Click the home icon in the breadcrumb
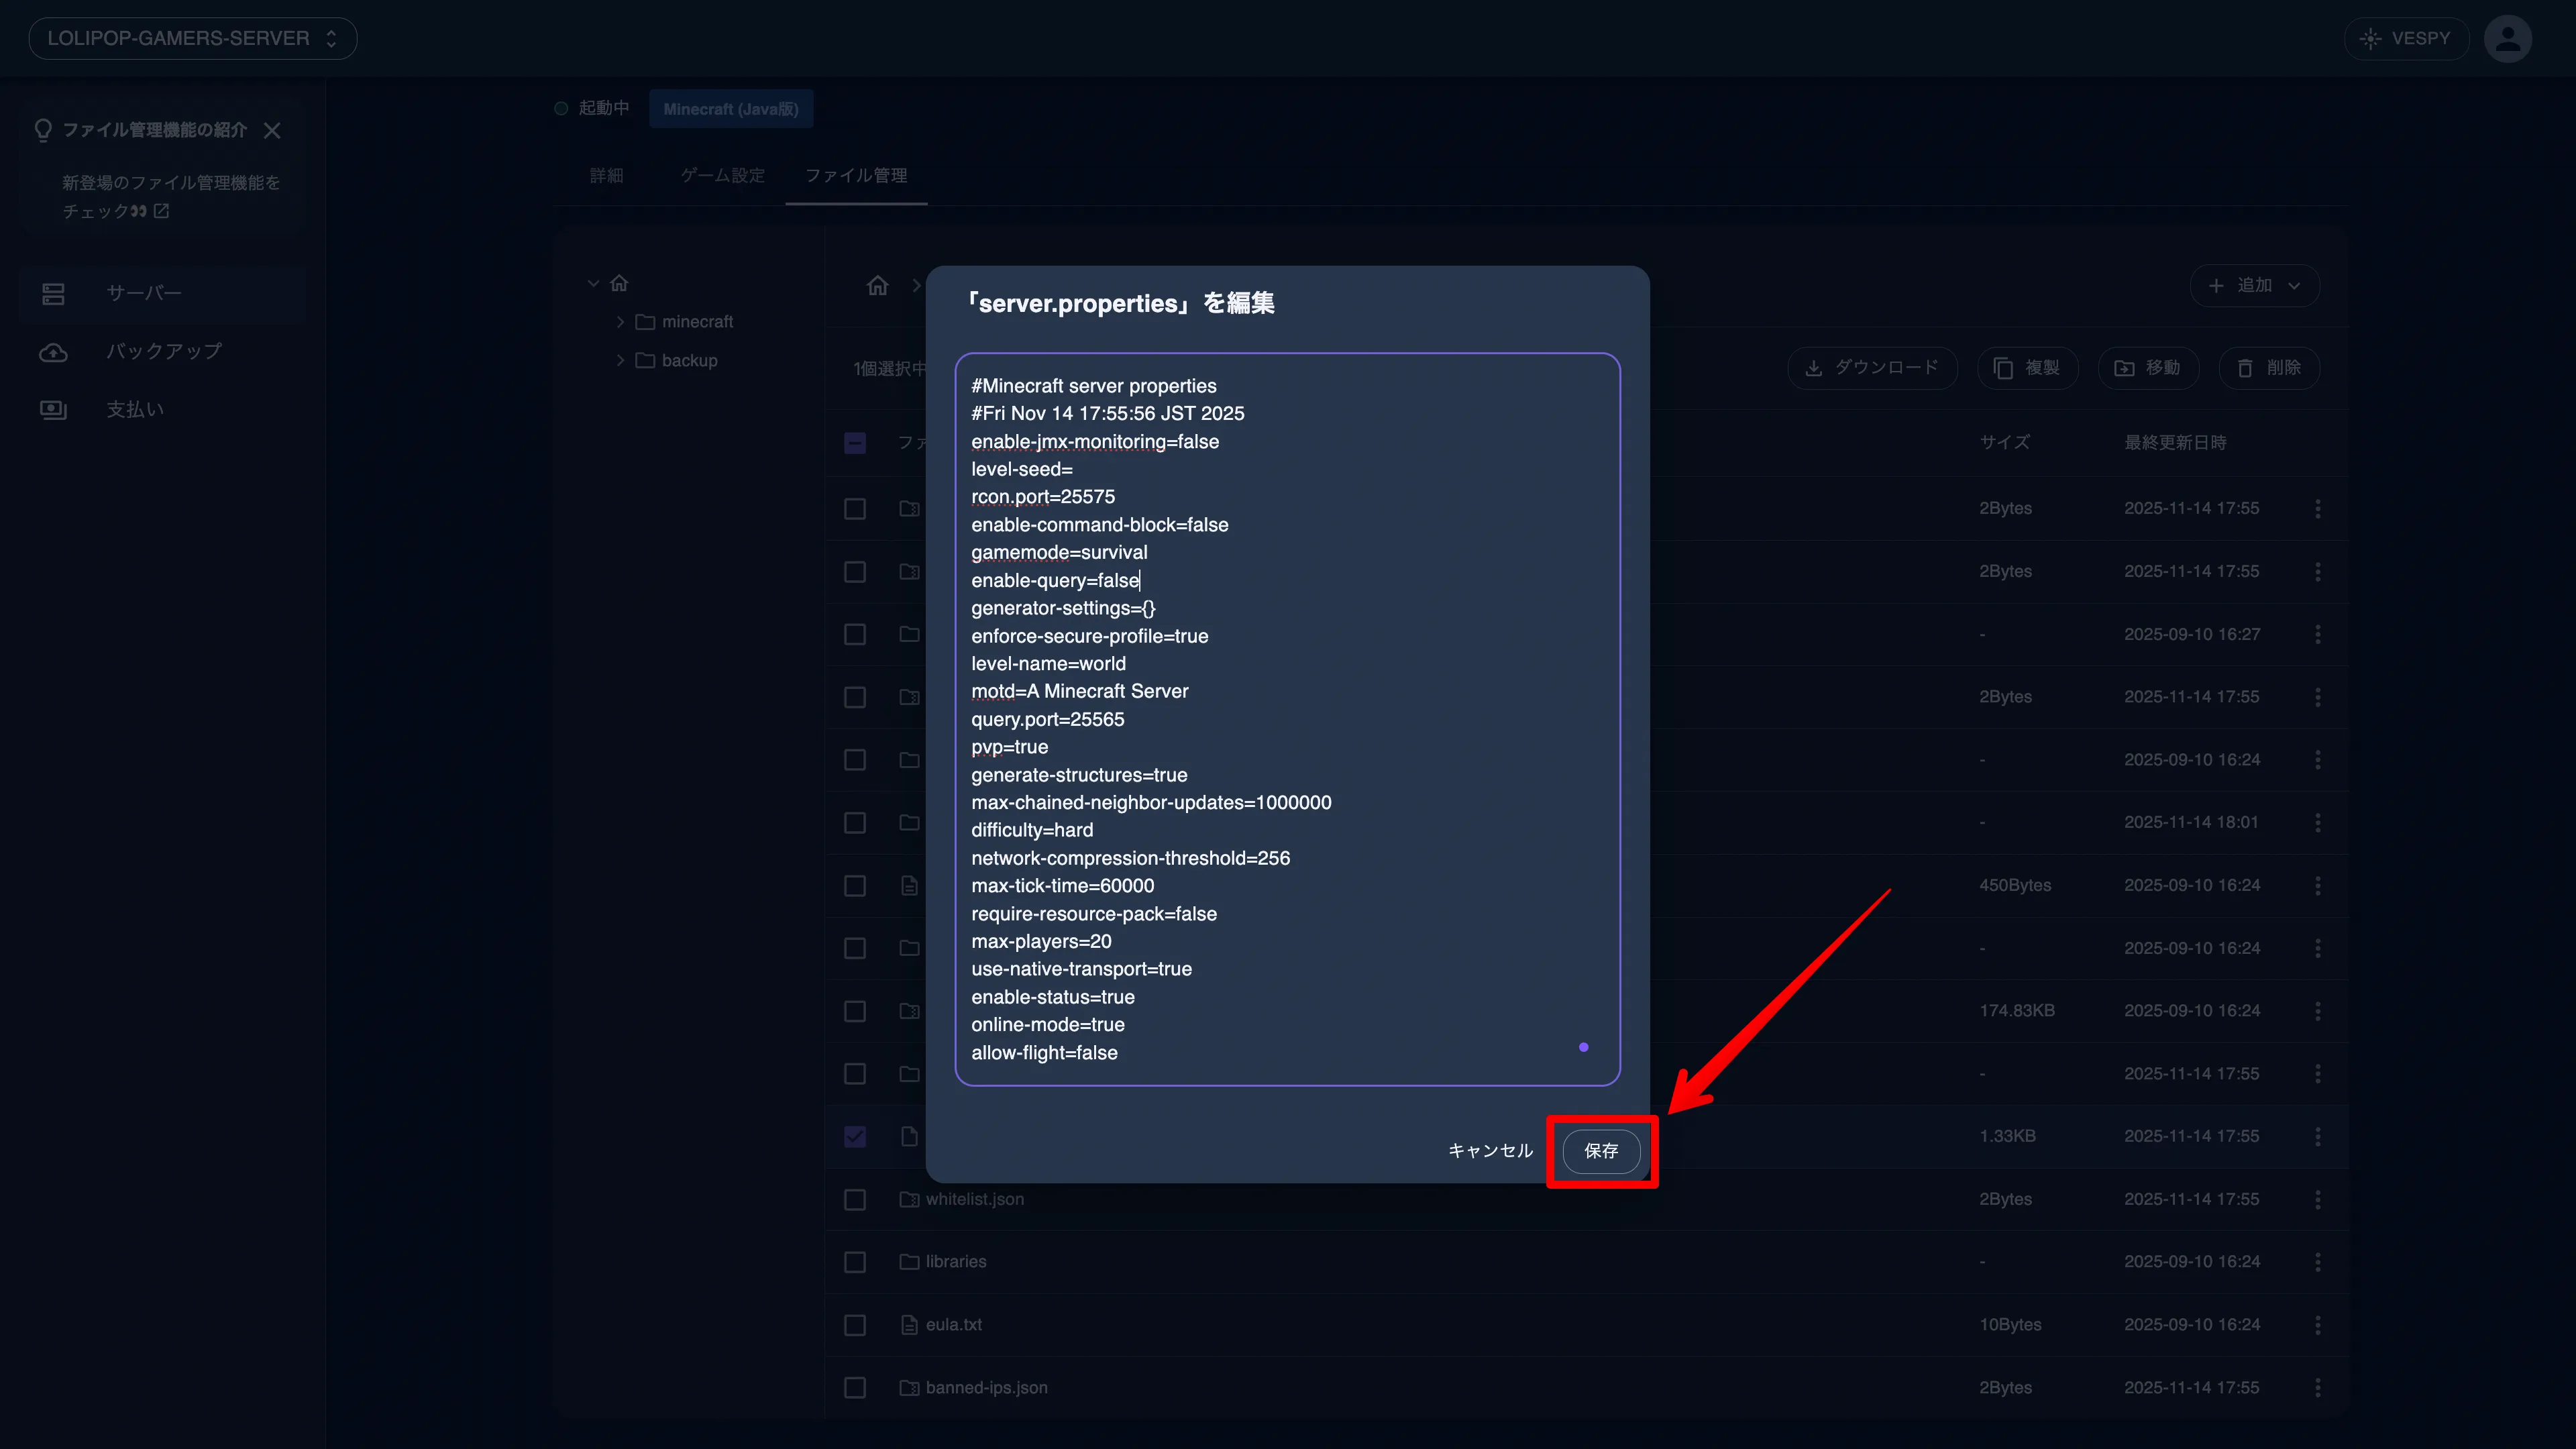Image resolution: width=2576 pixels, height=1449 pixels. (x=877, y=286)
